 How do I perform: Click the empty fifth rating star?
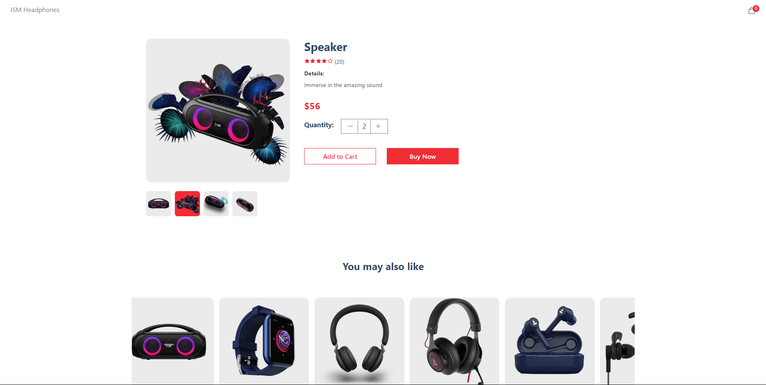[x=330, y=61]
